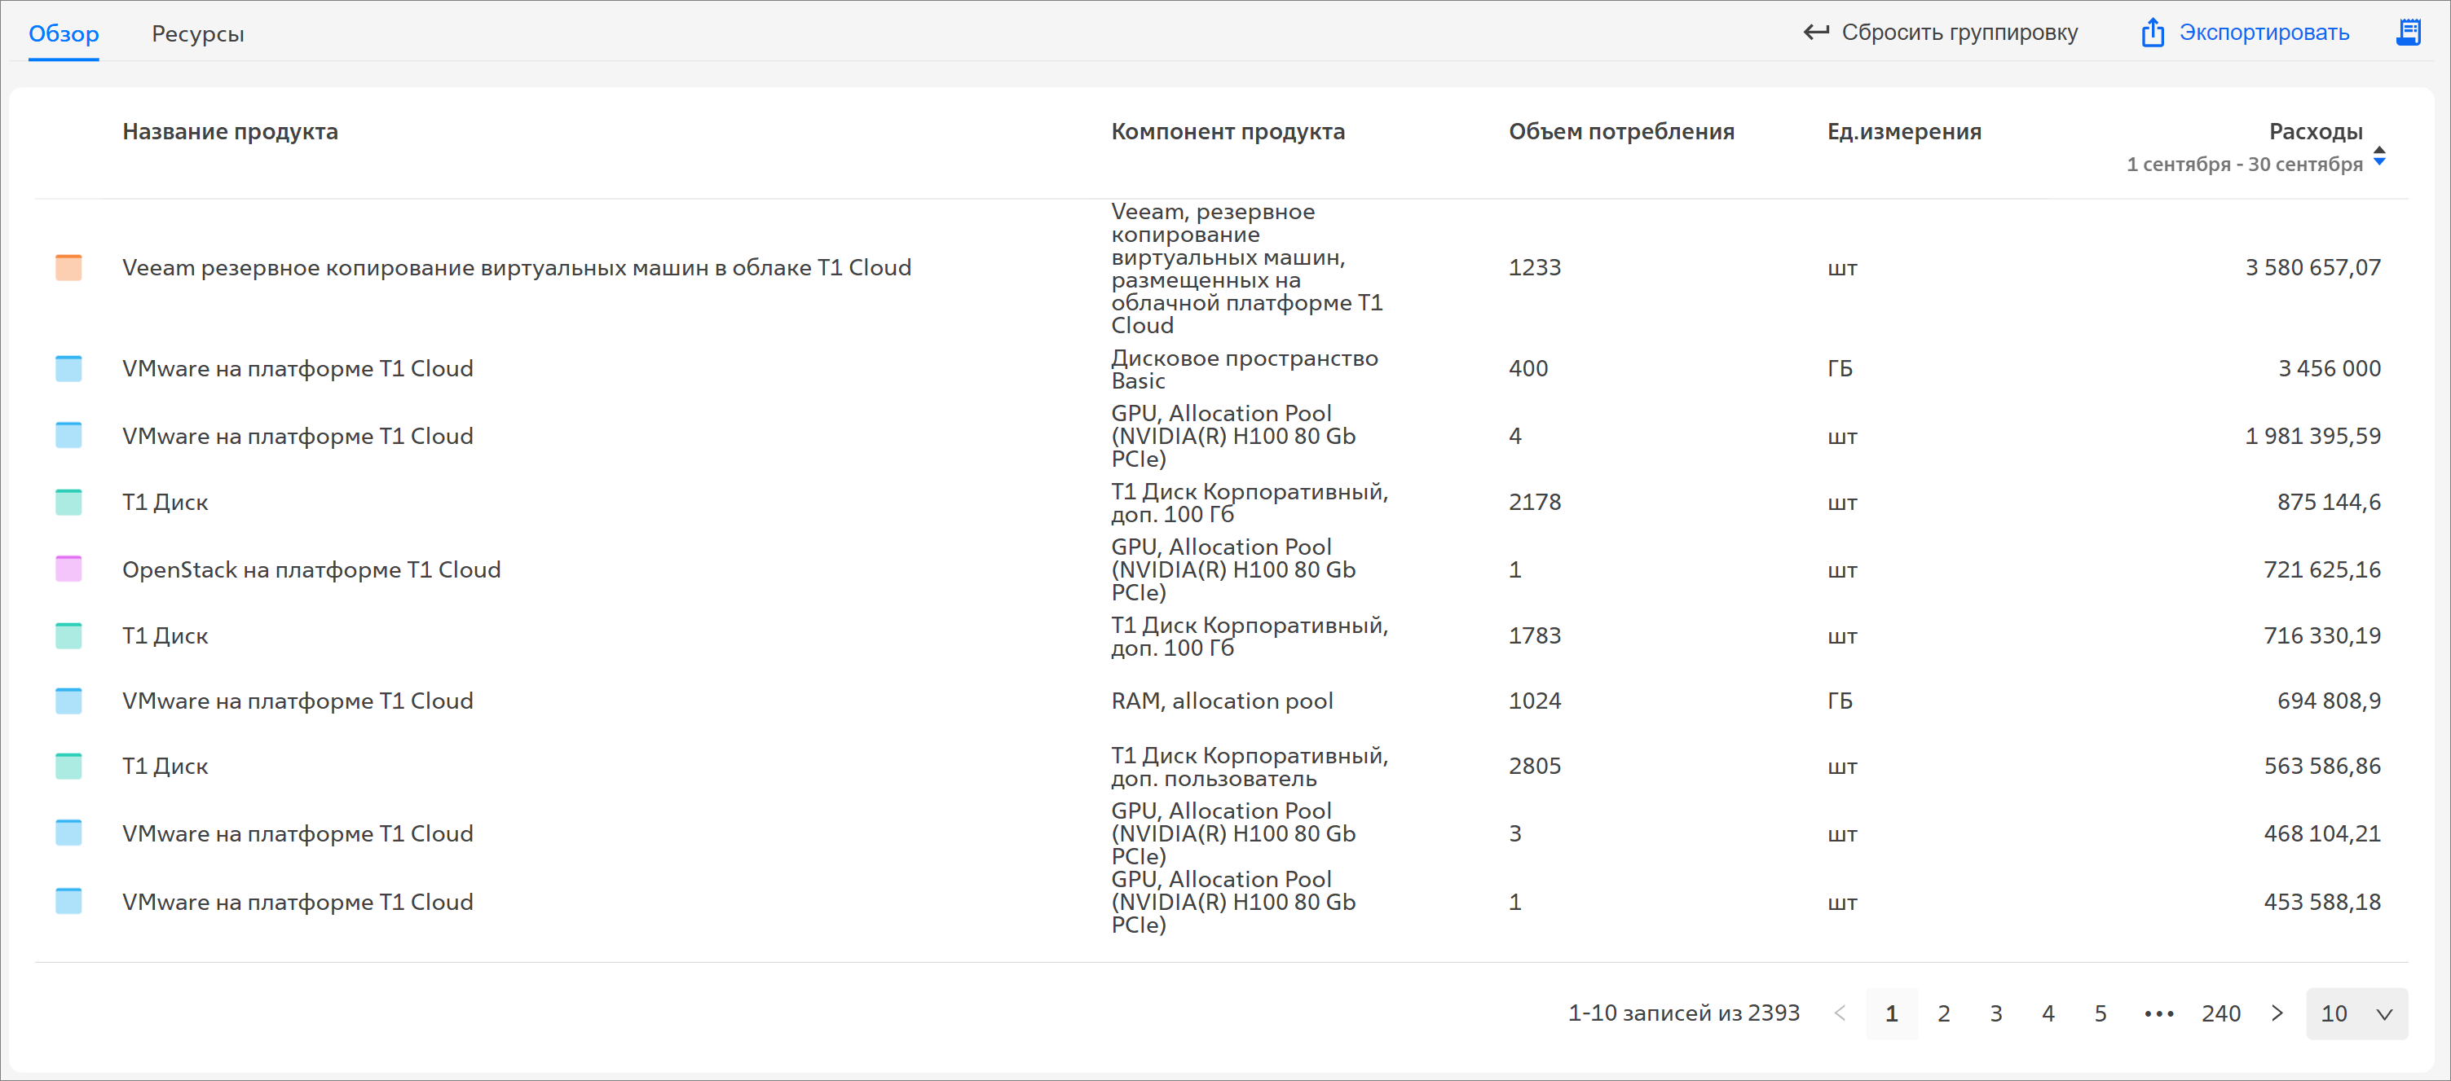The height and width of the screenshot is (1081, 2451).
Task: Click the expense value 3 456 000
Action: coord(2330,368)
